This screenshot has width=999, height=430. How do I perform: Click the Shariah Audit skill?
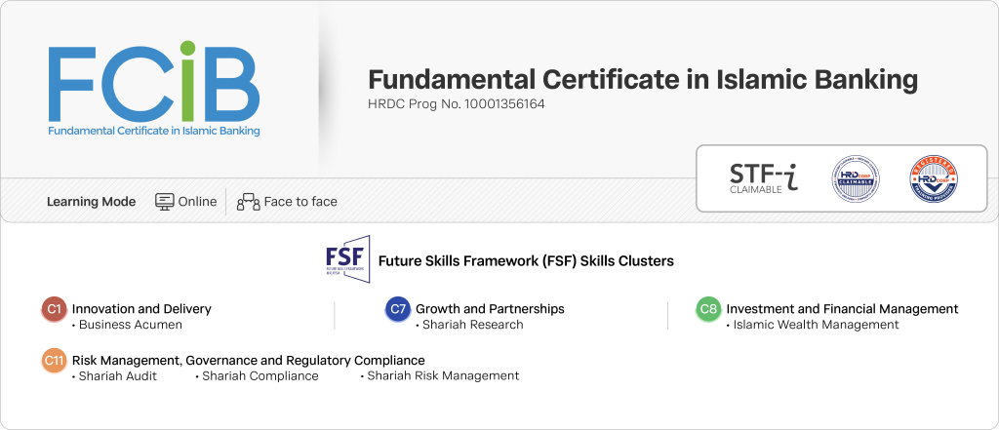[117, 376]
